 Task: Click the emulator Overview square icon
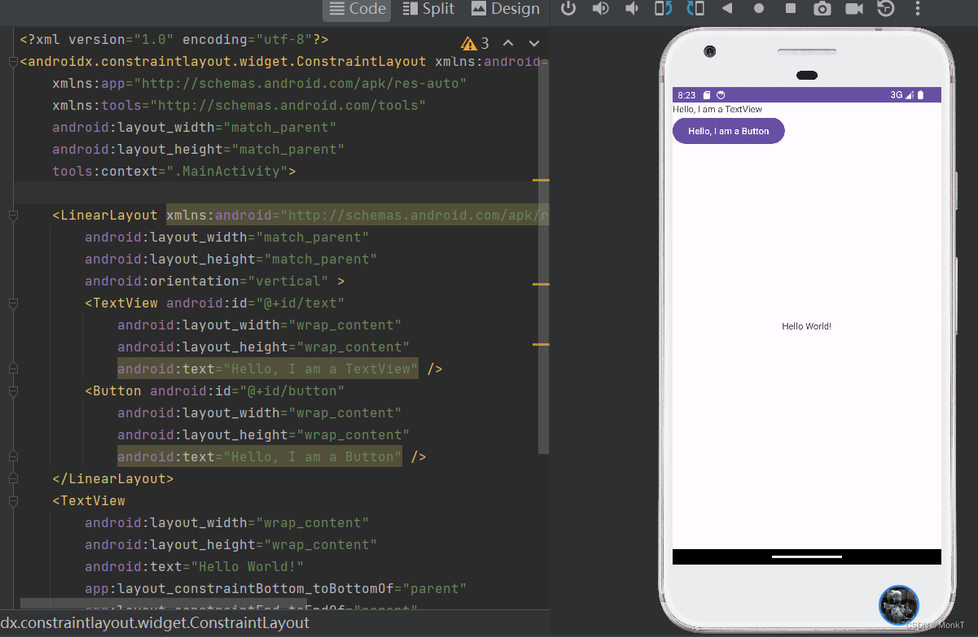791,9
